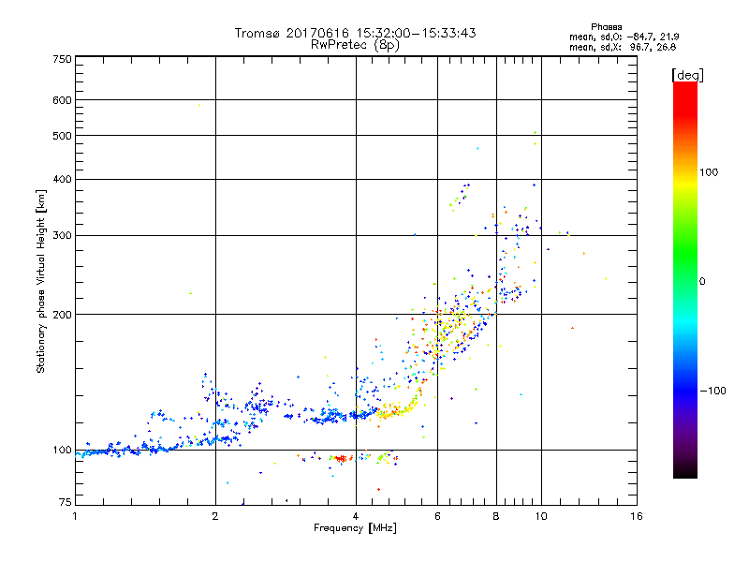Click the 750 km y-axis tick label
The height and width of the screenshot is (562, 749).
[x=63, y=59]
